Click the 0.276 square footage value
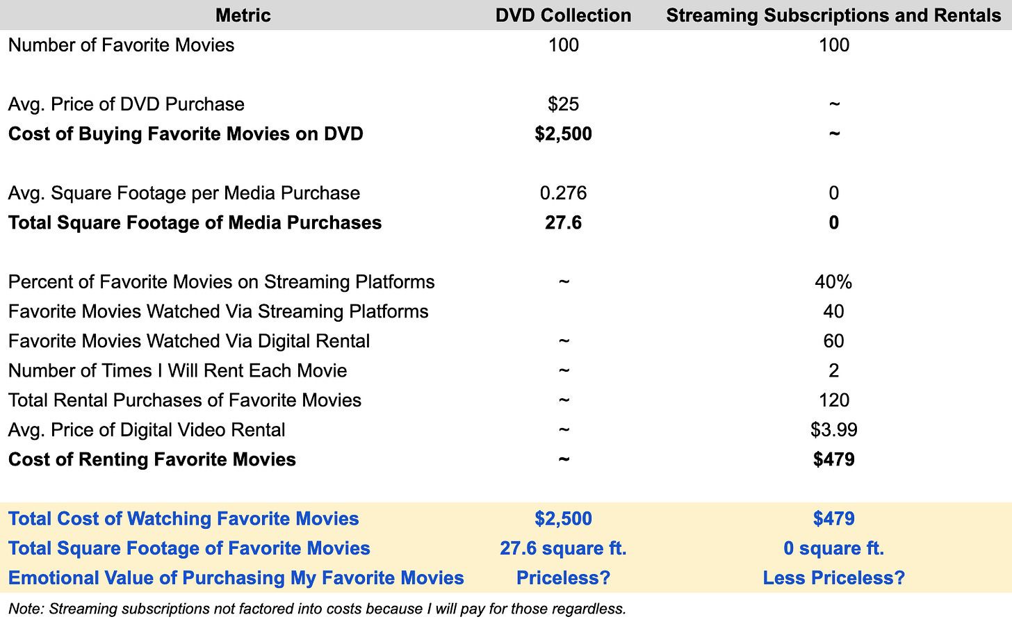The image size is (1012, 633). [563, 193]
